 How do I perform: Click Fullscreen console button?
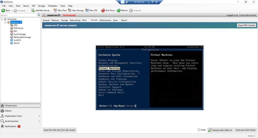[245, 130]
